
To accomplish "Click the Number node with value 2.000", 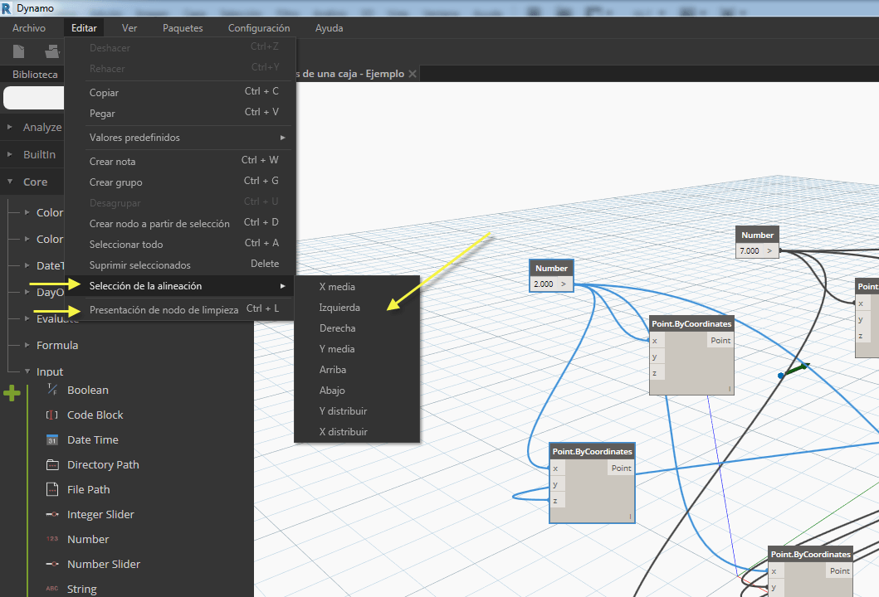I will click(x=551, y=275).
